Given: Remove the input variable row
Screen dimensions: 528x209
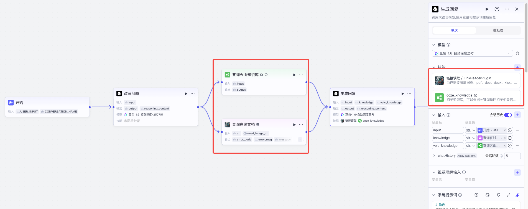Looking at the screenshot, I should coord(517,130).
